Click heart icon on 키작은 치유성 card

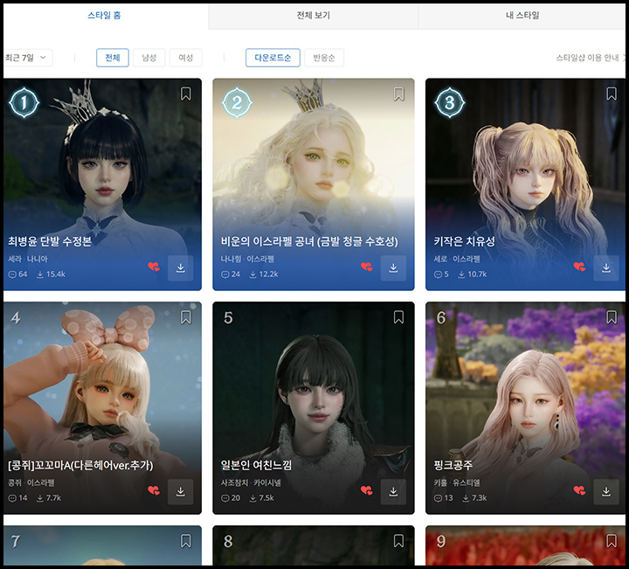pyautogui.click(x=579, y=267)
